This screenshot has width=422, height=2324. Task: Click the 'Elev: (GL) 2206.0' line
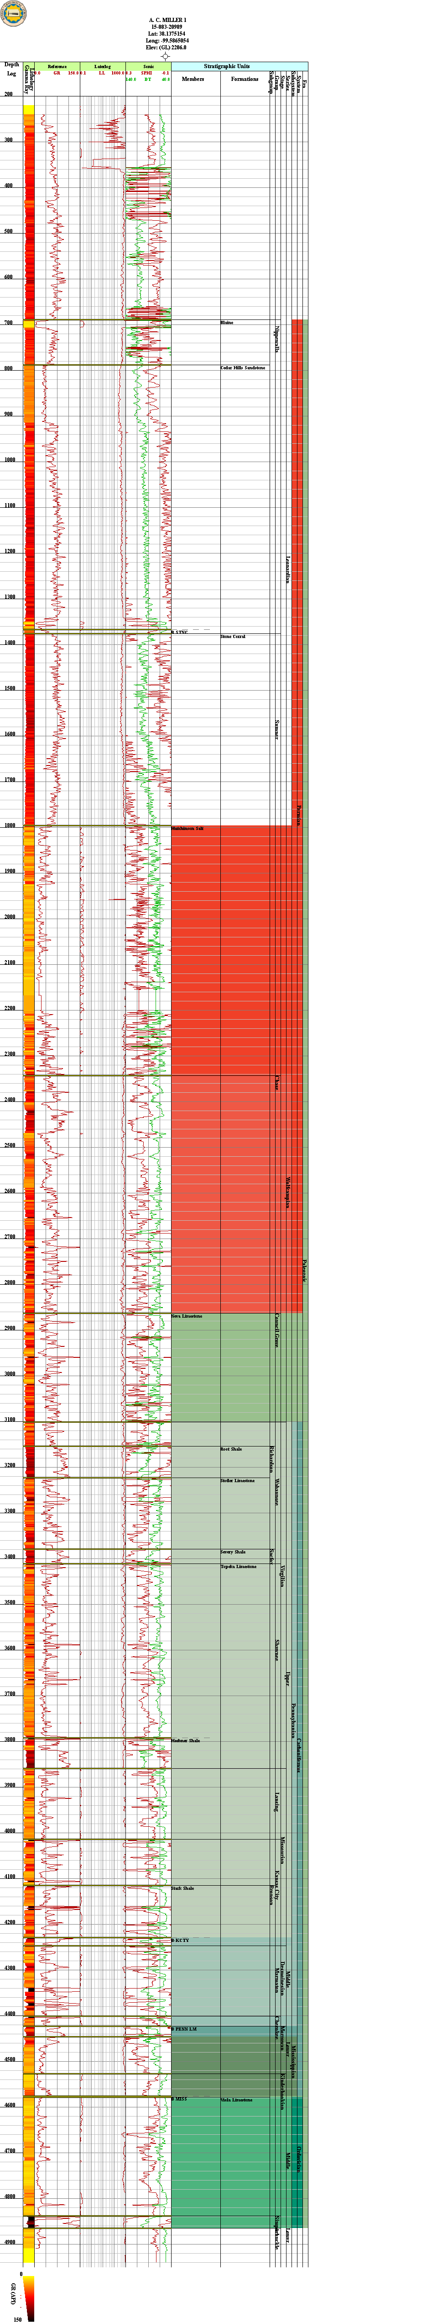point(167,48)
